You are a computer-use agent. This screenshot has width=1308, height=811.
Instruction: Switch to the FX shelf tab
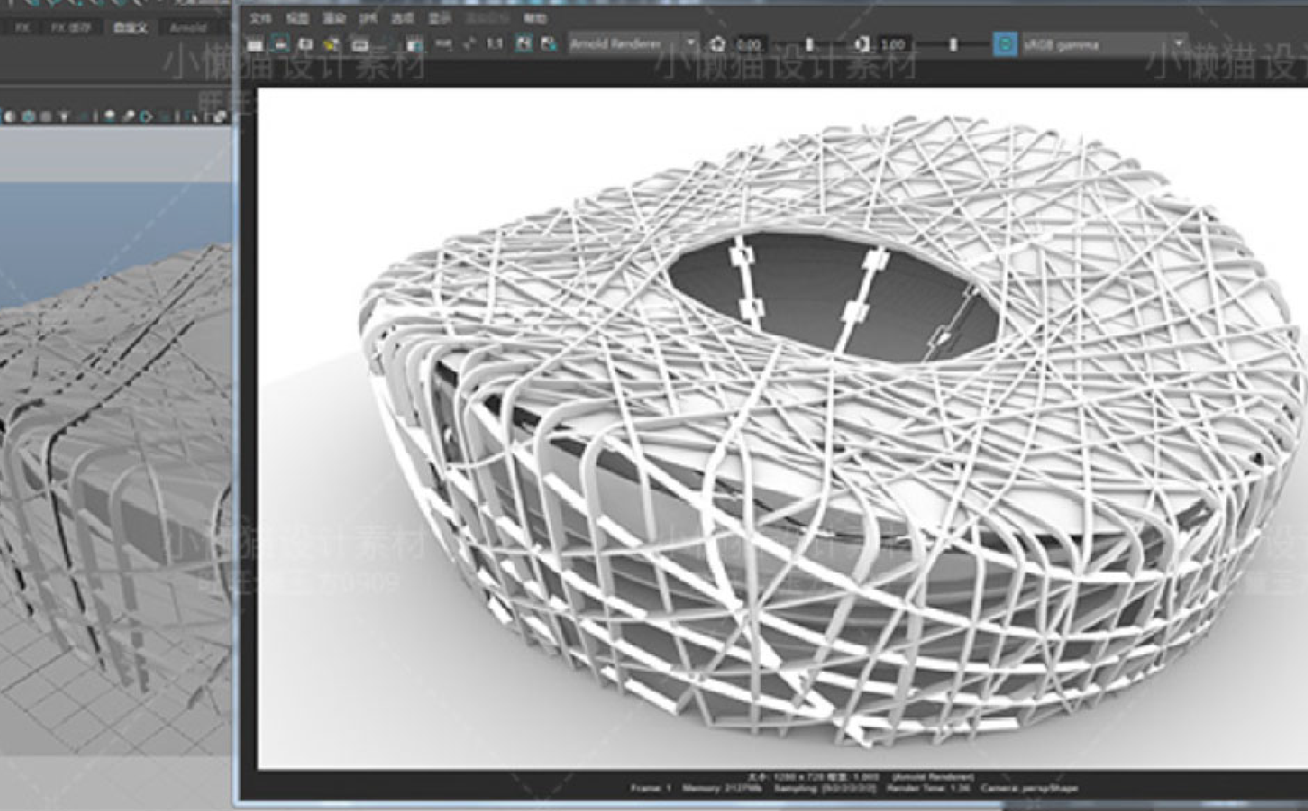pyautogui.click(x=22, y=28)
